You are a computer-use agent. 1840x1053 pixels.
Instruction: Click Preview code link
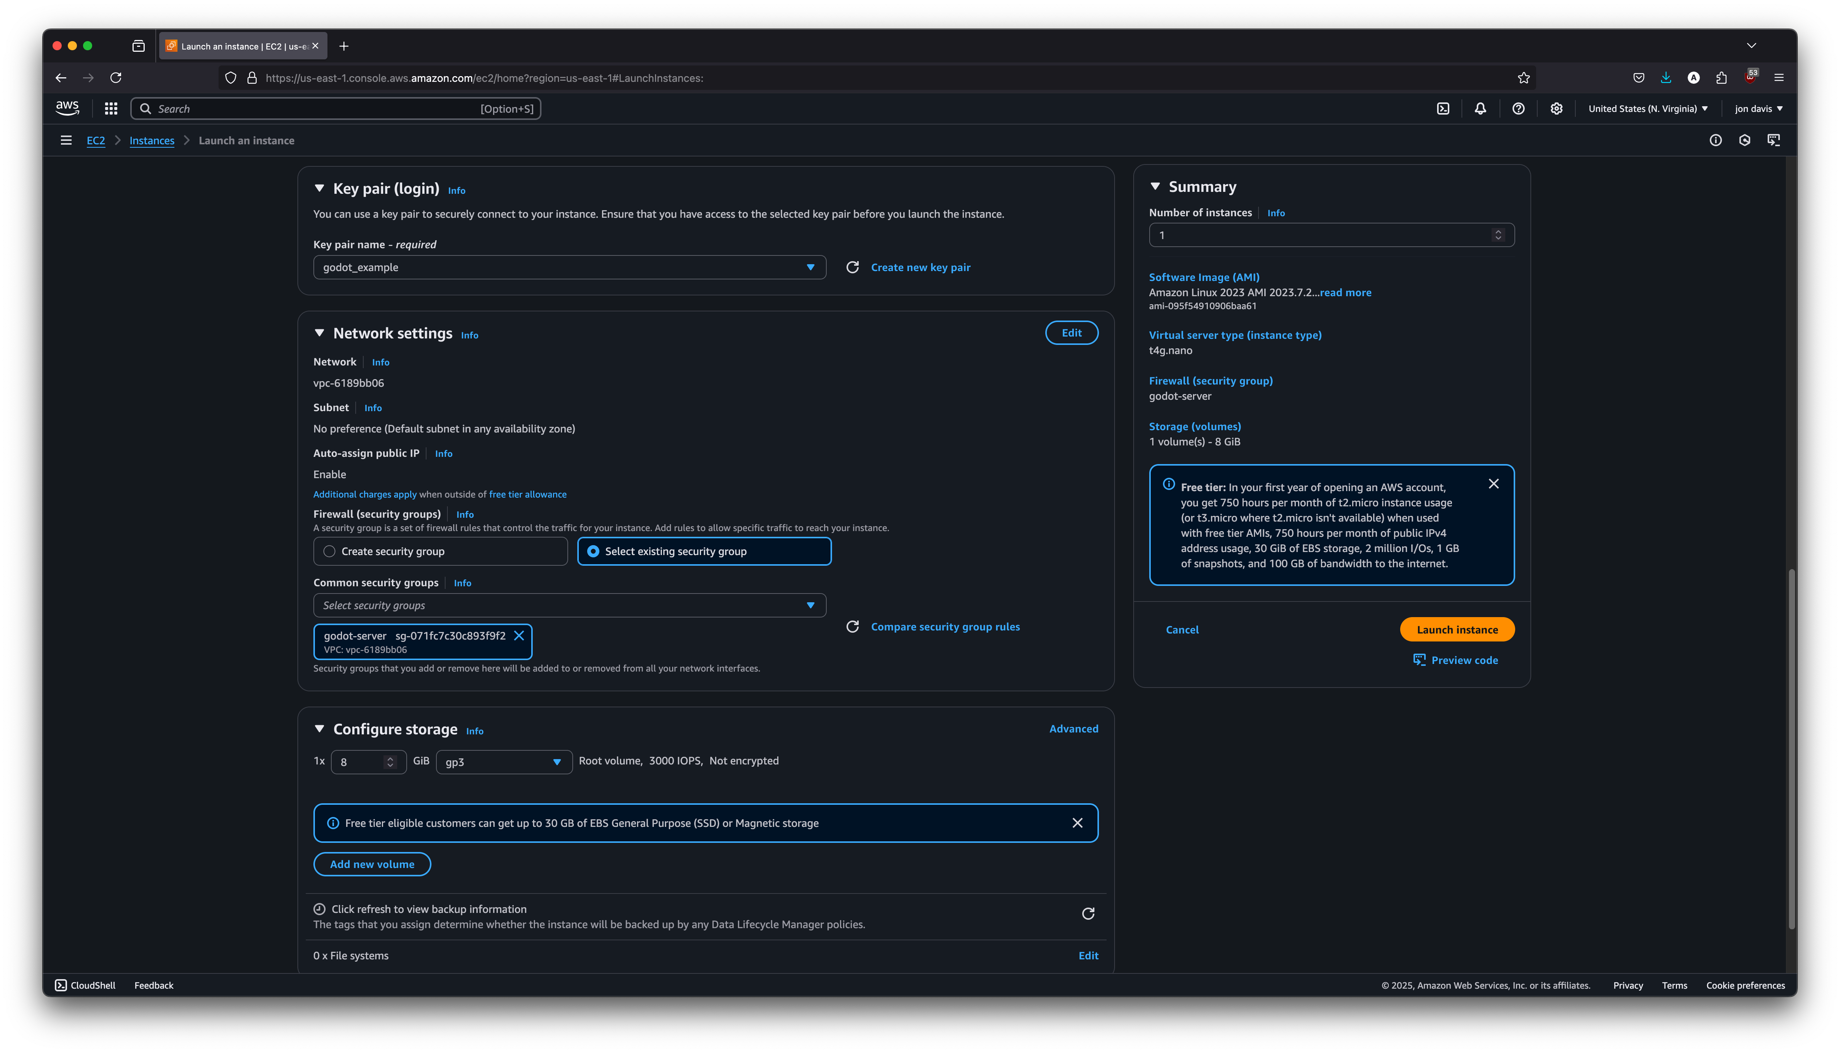(x=1456, y=660)
